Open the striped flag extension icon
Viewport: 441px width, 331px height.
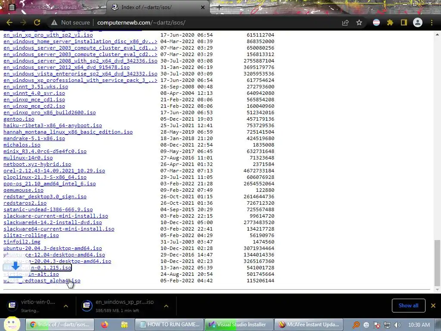[376, 22]
